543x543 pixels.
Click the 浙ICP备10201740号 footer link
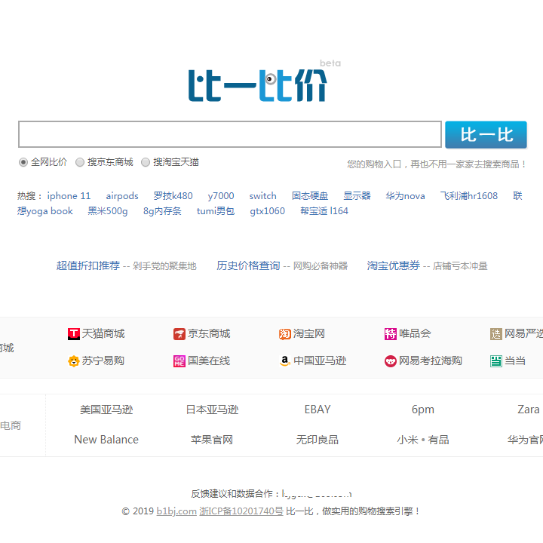241,511
